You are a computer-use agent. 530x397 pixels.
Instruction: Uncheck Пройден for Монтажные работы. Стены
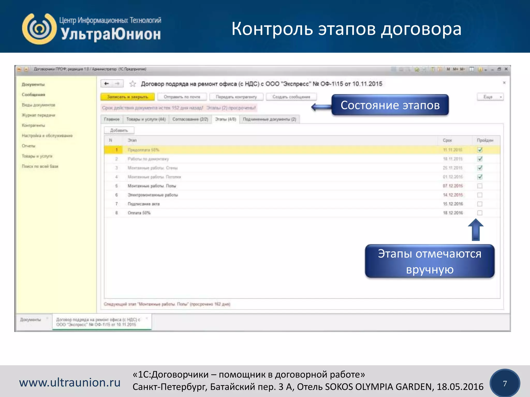click(x=480, y=168)
